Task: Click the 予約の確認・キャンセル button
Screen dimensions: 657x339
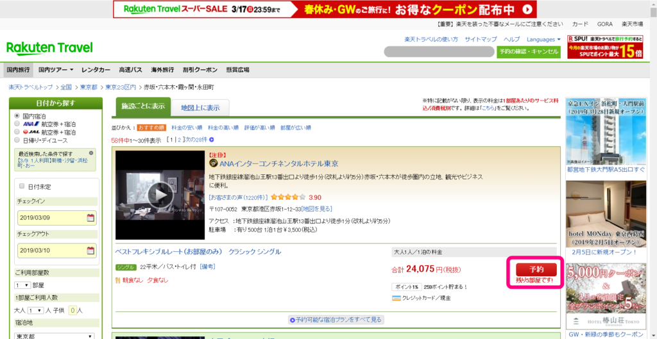Action: (529, 51)
